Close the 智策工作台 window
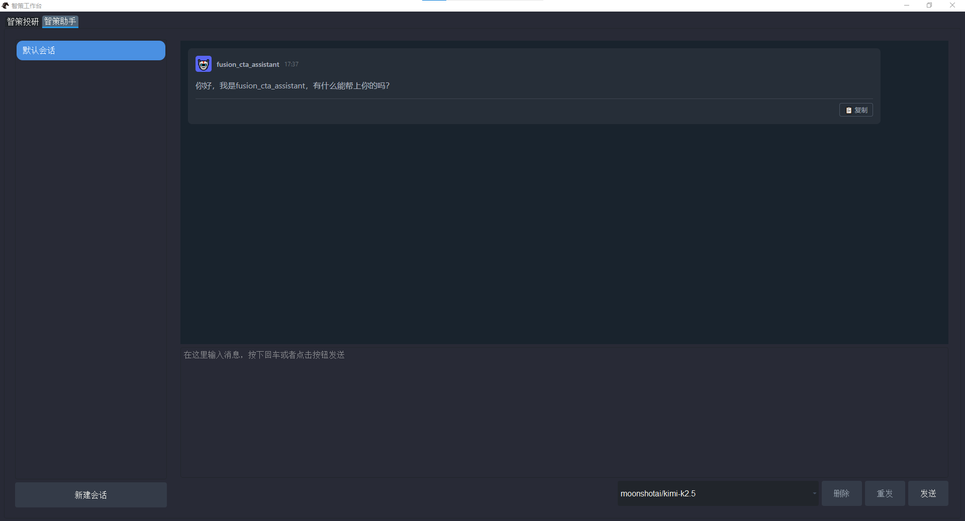 [x=952, y=6]
